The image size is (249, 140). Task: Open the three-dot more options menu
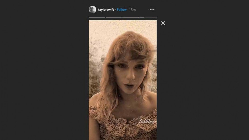pyautogui.click(x=152, y=9)
